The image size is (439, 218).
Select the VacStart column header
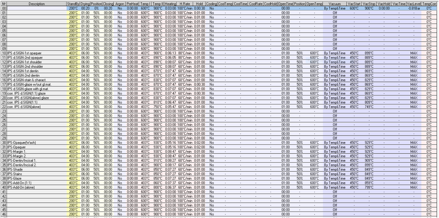(x=354, y=4)
